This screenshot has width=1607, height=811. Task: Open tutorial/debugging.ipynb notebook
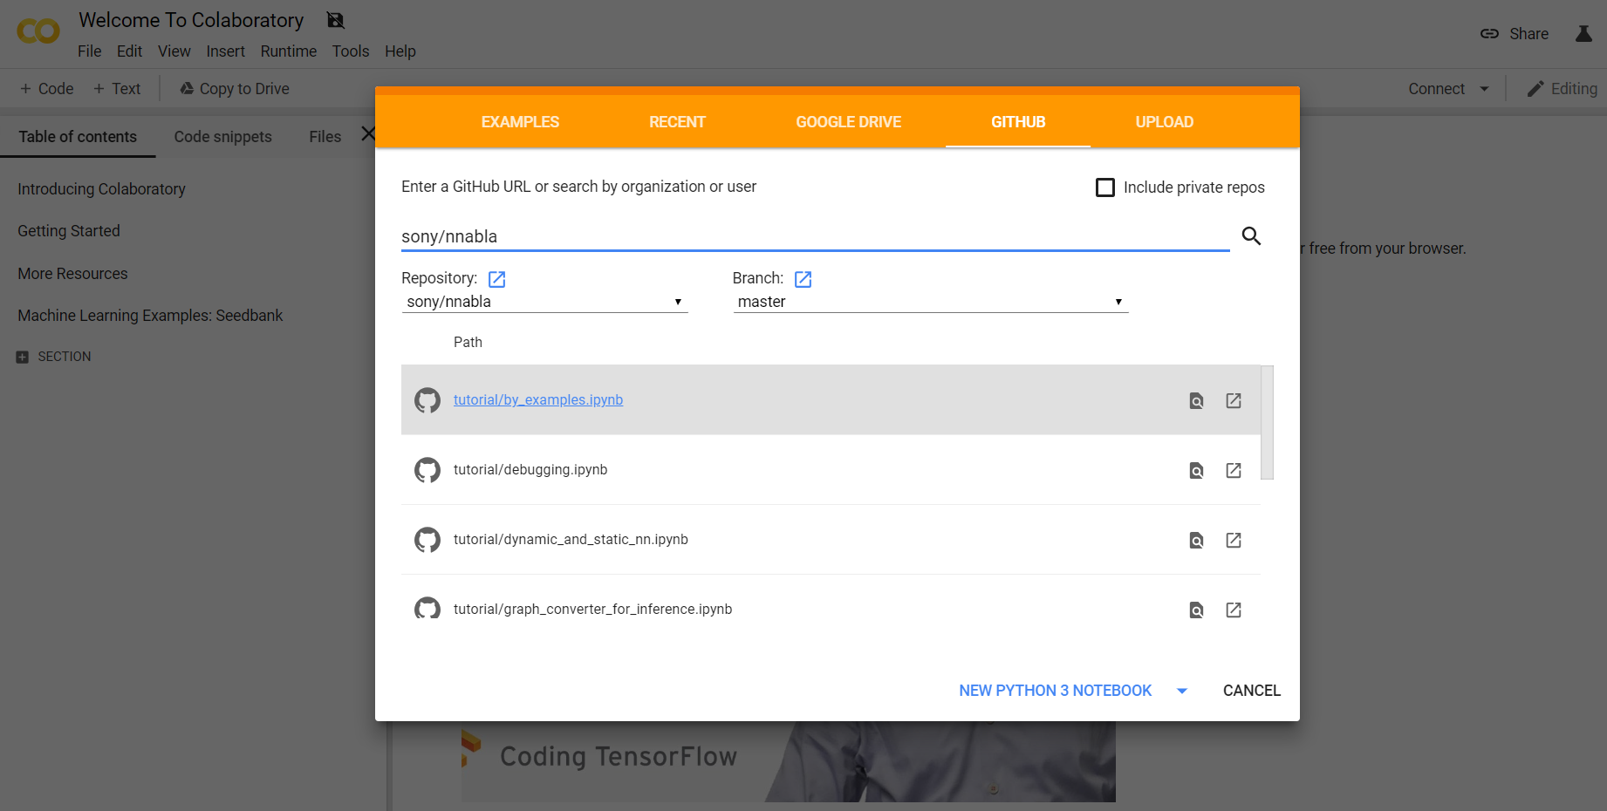coord(530,469)
